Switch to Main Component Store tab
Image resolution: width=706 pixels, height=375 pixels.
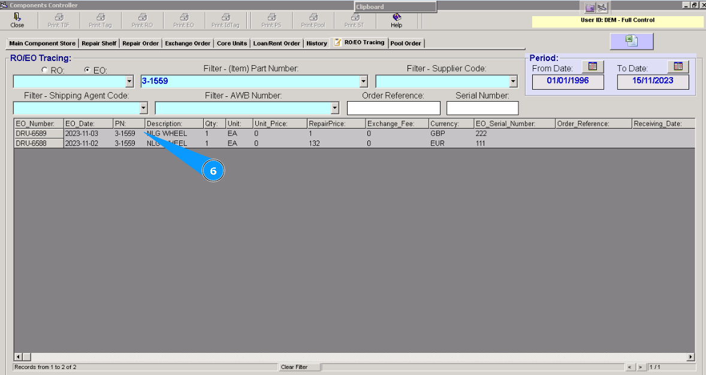point(43,44)
